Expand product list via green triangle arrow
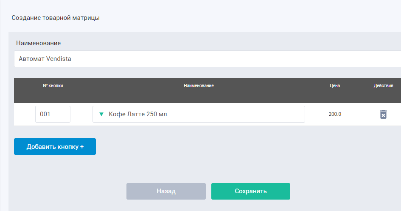Screen dimensions: 401x211 101,114
